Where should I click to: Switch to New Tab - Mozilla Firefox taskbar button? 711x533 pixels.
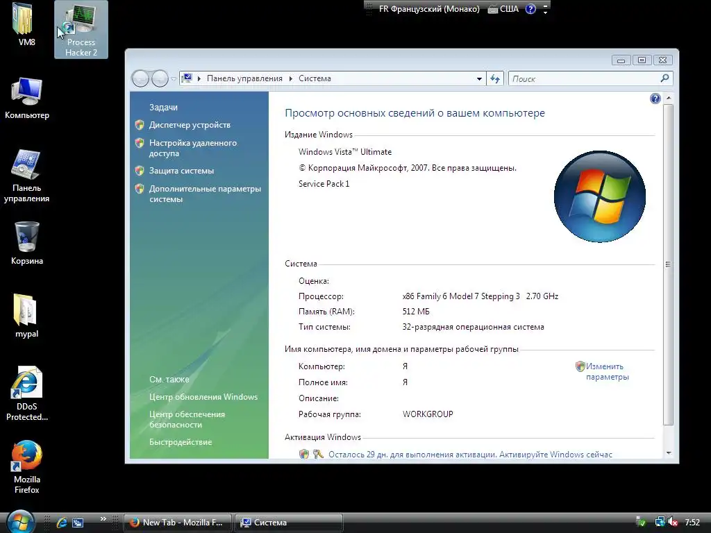coord(178,523)
